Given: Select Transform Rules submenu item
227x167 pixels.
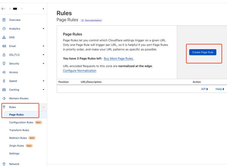Looking at the screenshot, I should click(x=19, y=130).
